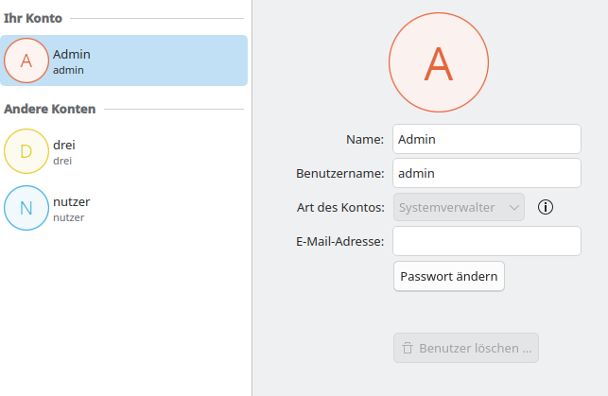Click the yellow D avatar circle
The width and height of the screenshot is (608, 396).
pyautogui.click(x=26, y=151)
